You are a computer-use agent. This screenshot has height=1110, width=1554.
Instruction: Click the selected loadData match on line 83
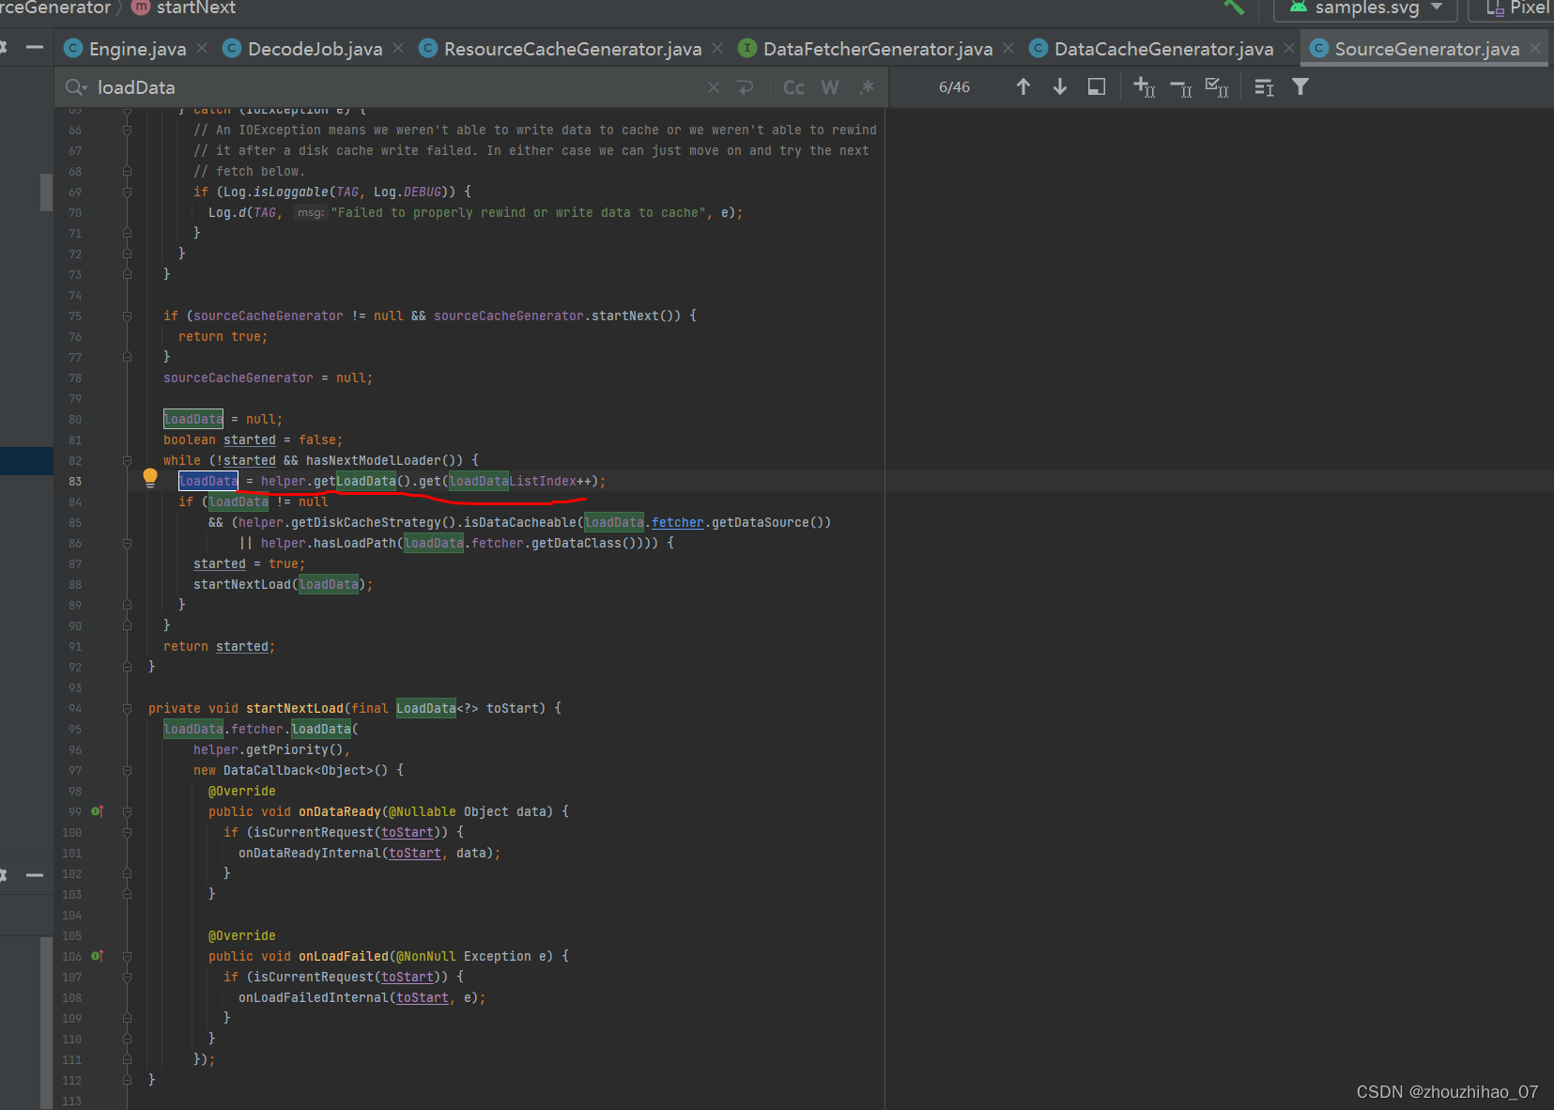[208, 482]
